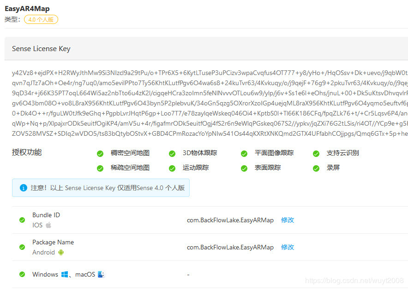Image resolution: width=408 pixels, height=289 pixels.
Task: Toggle the 3D物体跟踪 feature checkmark
Action: [x=172, y=153]
